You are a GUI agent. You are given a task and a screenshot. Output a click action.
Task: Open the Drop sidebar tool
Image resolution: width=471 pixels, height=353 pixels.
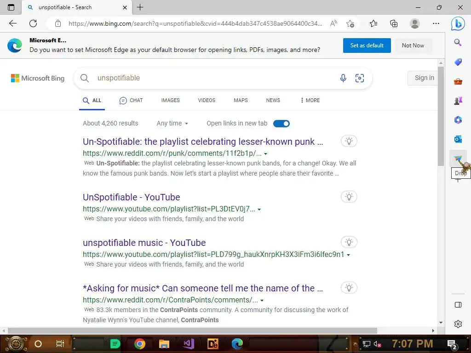click(x=458, y=158)
